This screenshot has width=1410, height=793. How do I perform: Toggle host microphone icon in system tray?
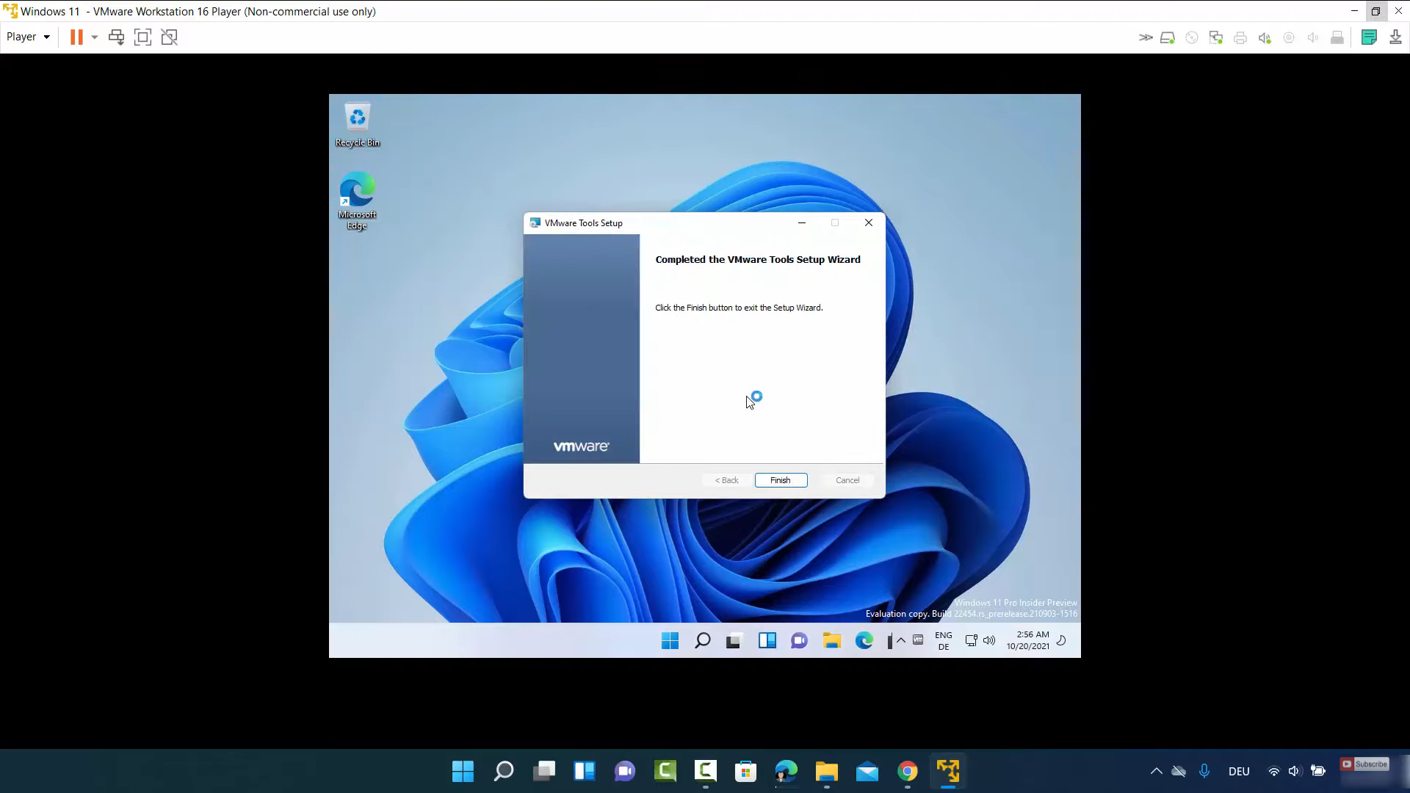1204,771
